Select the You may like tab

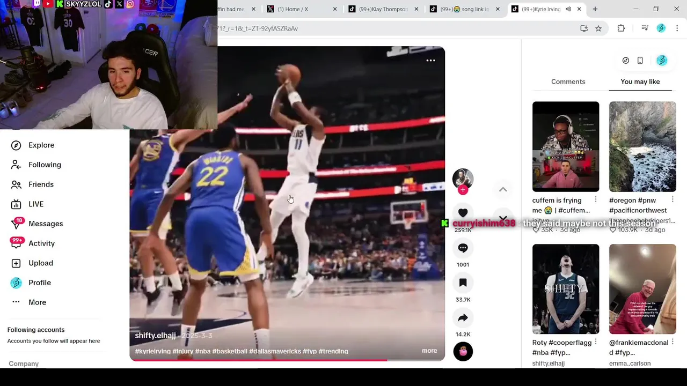coord(640,81)
